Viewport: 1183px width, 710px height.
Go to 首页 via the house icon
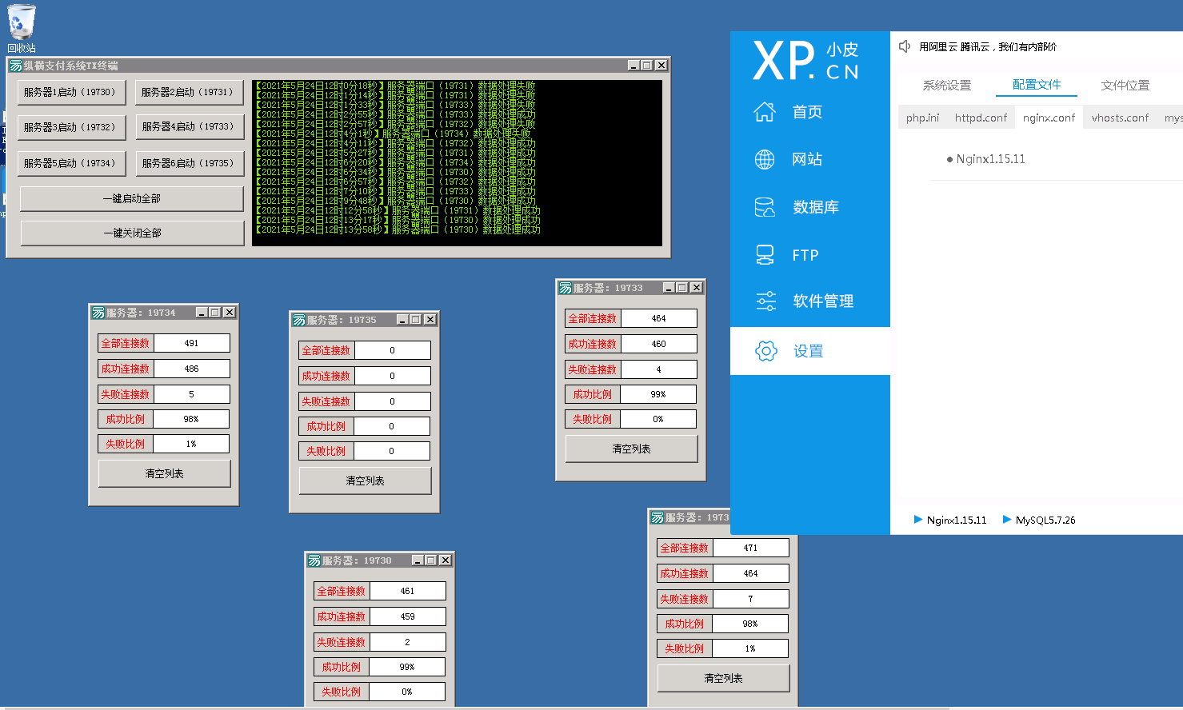tap(765, 112)
